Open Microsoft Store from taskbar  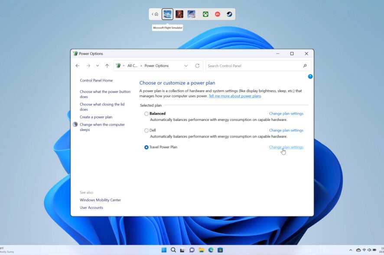(220, 250)
